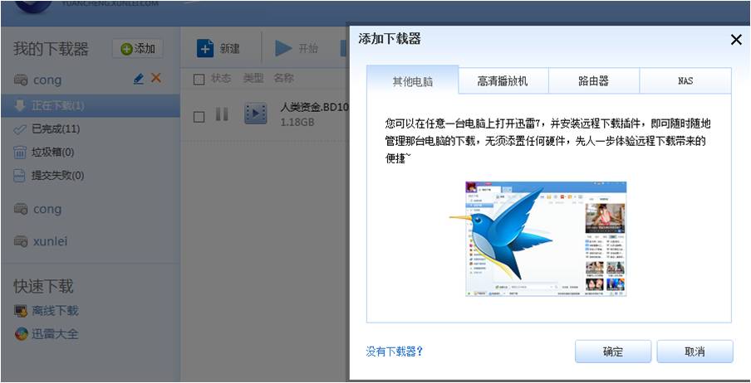The width and height of the screenshot is (751, 383).
Task: Delete downloader cong with the red X icon
Action: click(155, 79)
